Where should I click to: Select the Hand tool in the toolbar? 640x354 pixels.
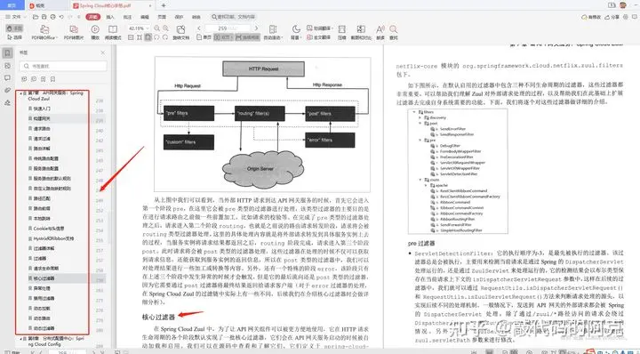click(15, 28)
